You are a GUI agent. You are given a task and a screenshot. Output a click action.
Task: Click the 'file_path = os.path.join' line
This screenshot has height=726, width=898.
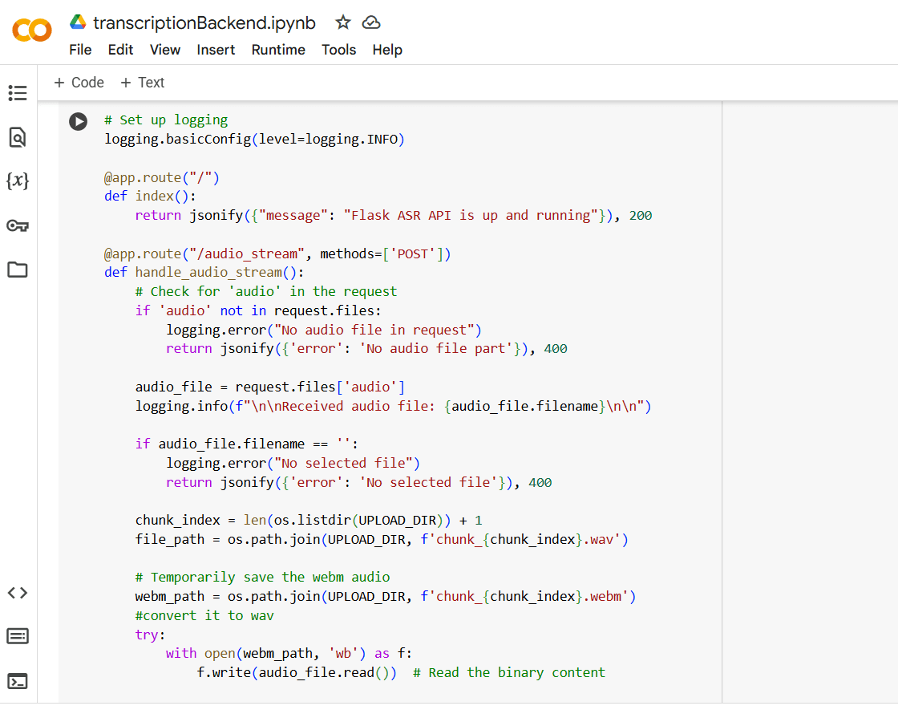click(382, 540)
